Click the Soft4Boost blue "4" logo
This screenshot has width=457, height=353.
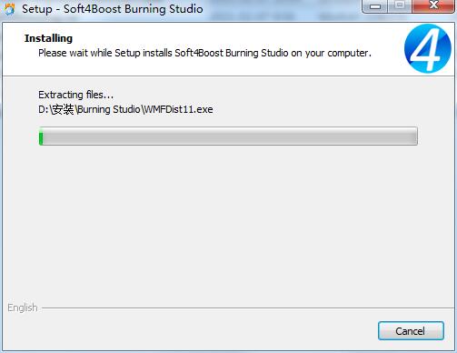(428, 48)
